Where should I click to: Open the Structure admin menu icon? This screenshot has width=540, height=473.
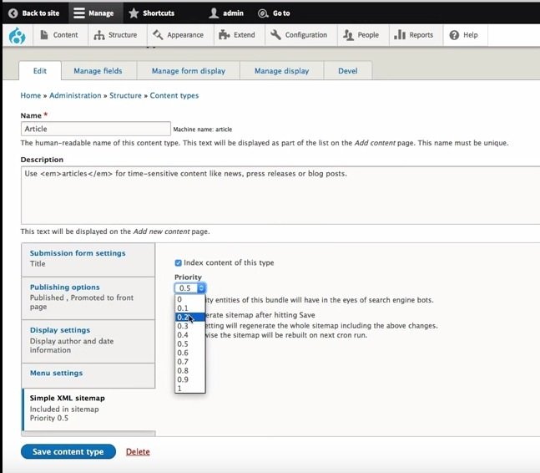coord(99,35)
